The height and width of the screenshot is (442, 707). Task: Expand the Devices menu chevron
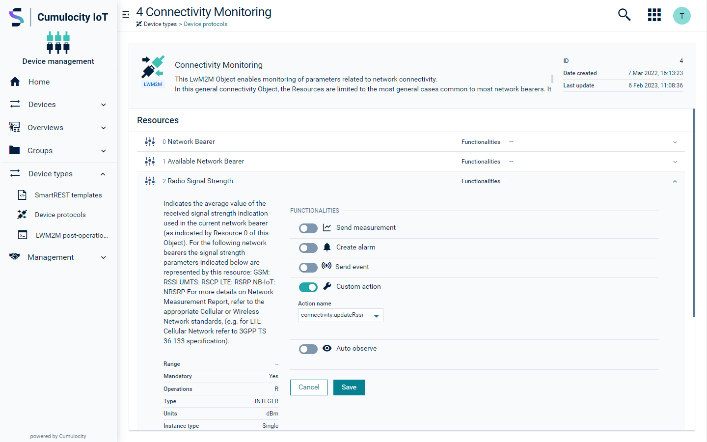[104, 105]
